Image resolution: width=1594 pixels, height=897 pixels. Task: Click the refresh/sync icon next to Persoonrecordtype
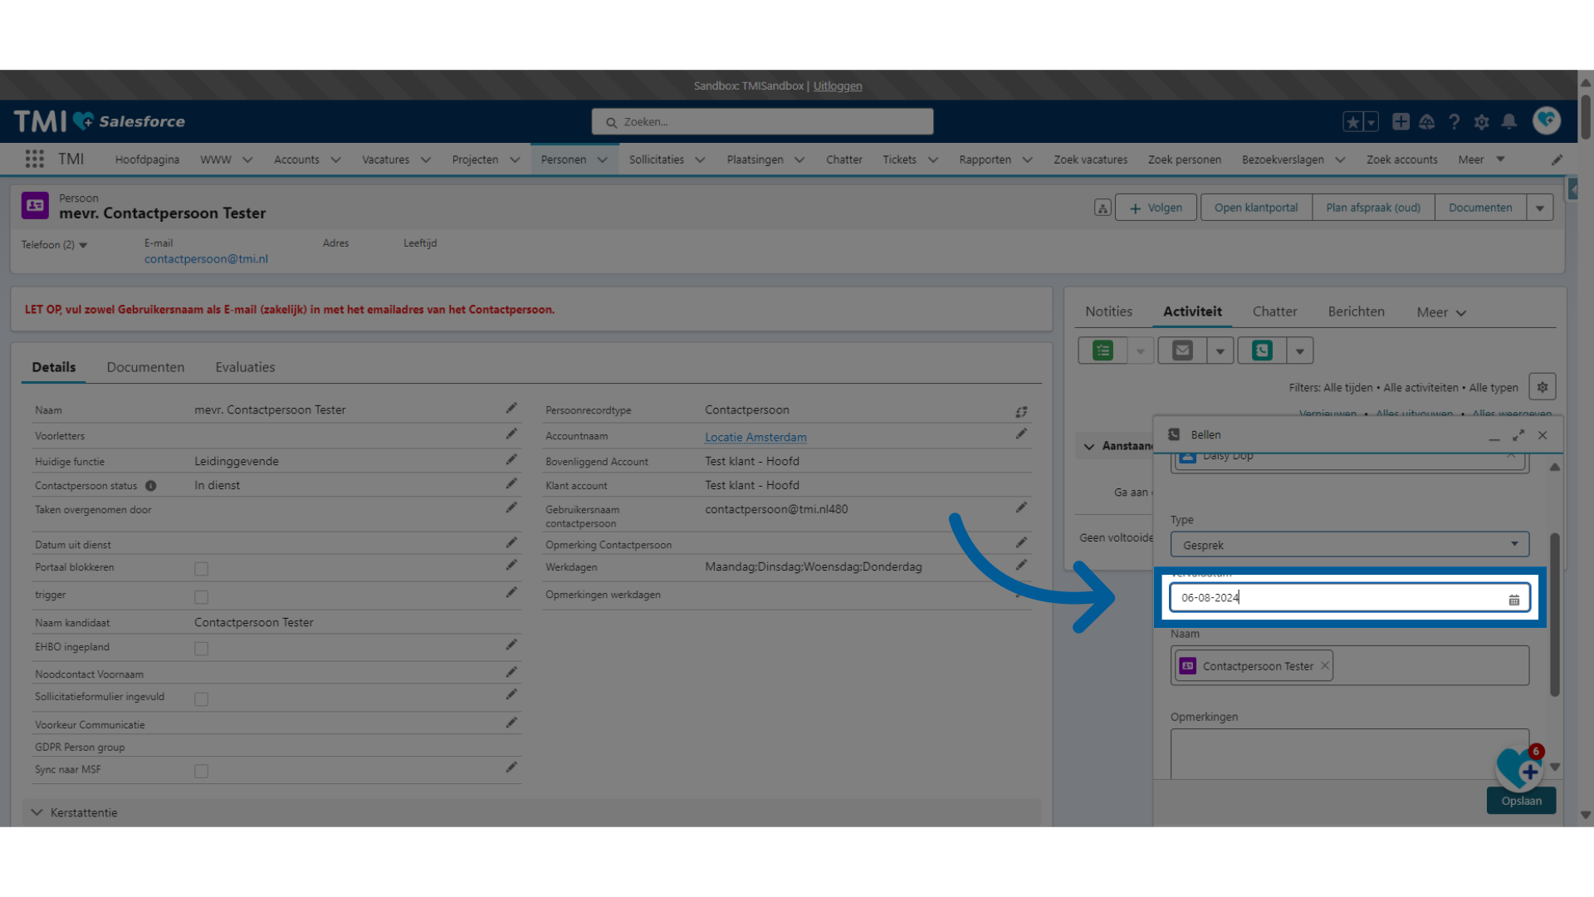click(x=1021, y=411)
